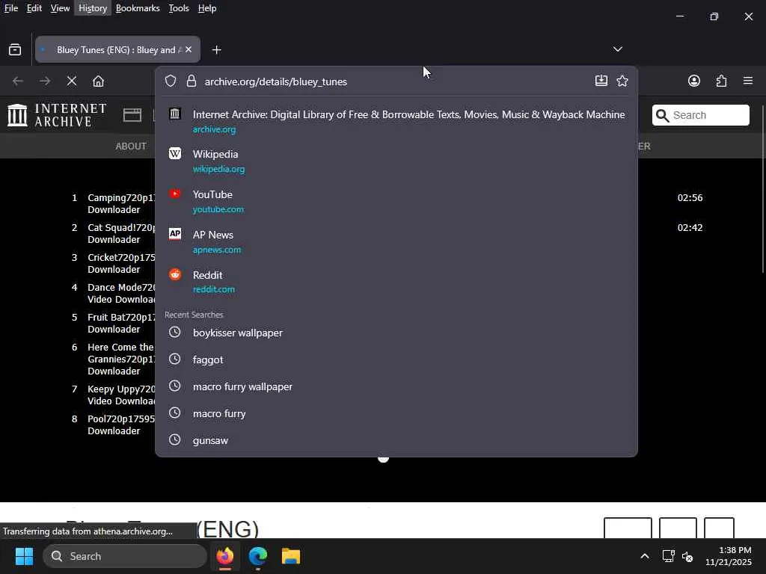Open the Tools menu
Viewport: 766px width, 574px height.
click(x=178, y=8)
